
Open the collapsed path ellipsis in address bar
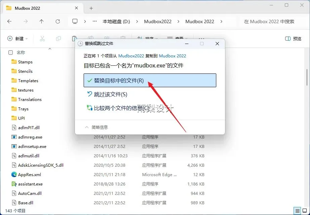pos(95,21)
